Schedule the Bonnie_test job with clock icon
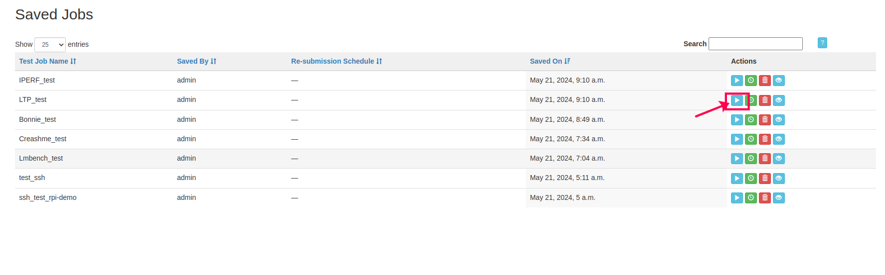 click(750, 120)
